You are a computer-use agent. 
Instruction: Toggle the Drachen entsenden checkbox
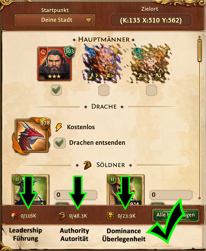[60, 143]
